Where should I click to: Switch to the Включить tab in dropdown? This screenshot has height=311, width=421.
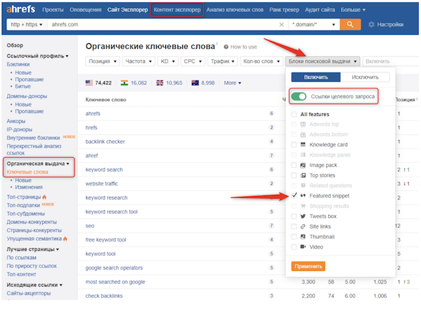click(316, 77)
